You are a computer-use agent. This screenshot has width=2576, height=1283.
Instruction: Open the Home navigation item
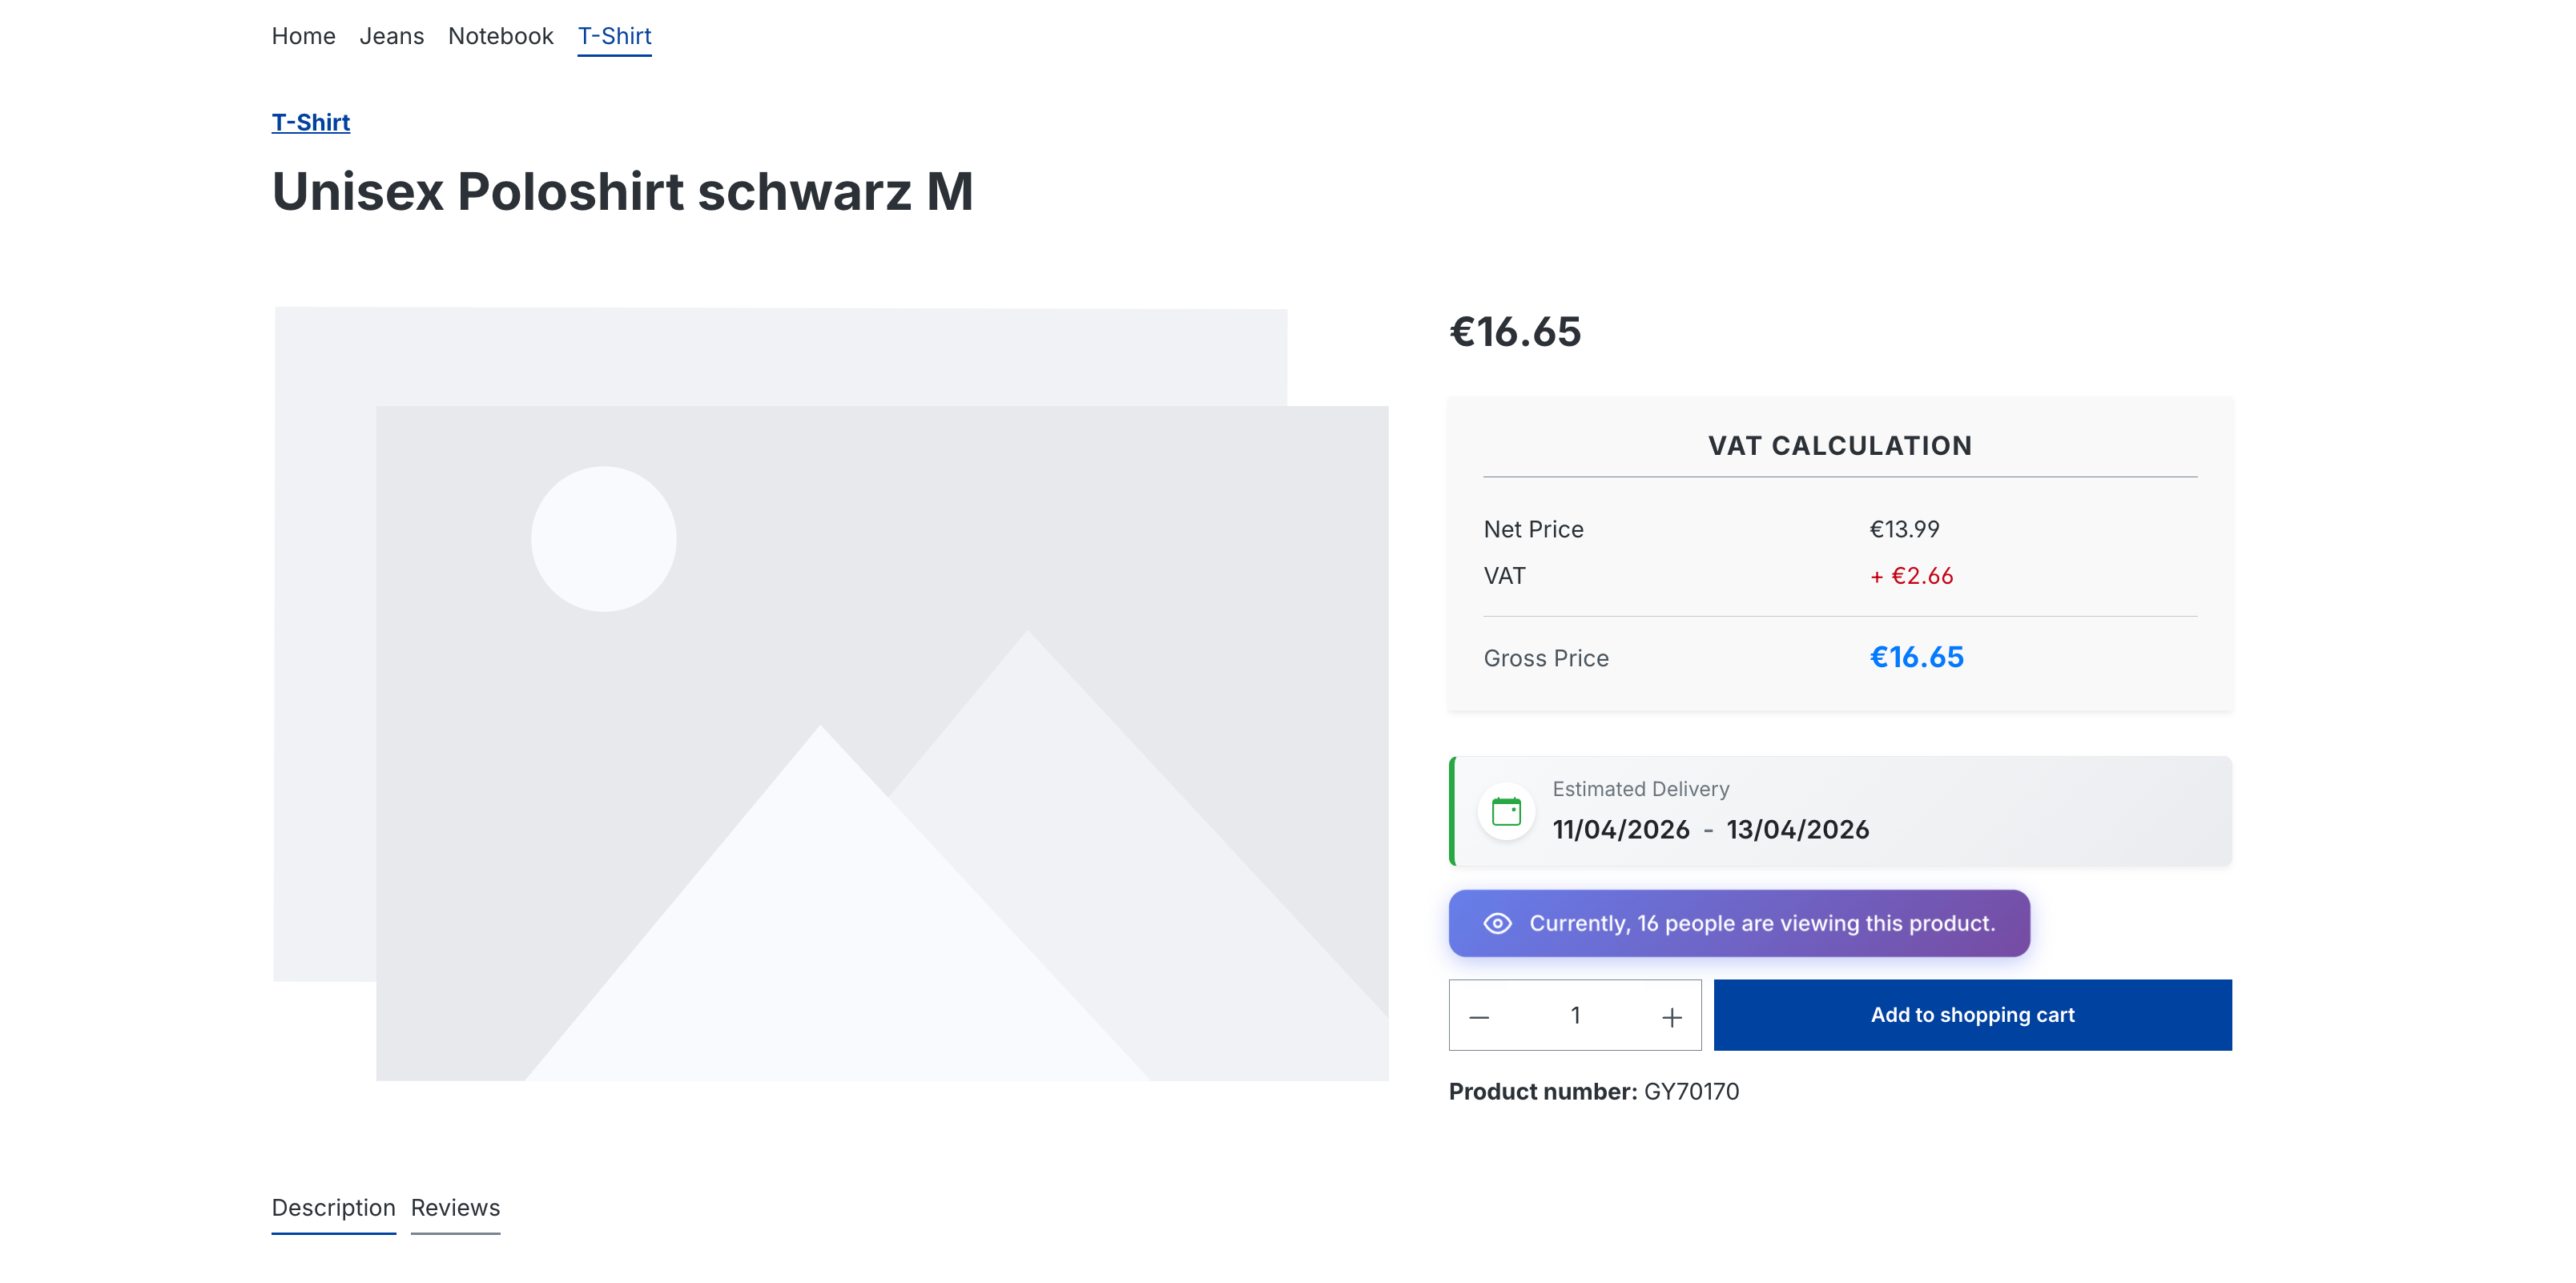coord(303,36)
